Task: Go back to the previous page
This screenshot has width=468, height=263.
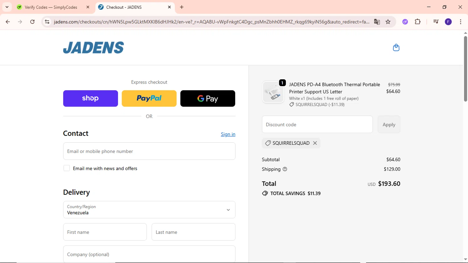Action: click(8, 22)
